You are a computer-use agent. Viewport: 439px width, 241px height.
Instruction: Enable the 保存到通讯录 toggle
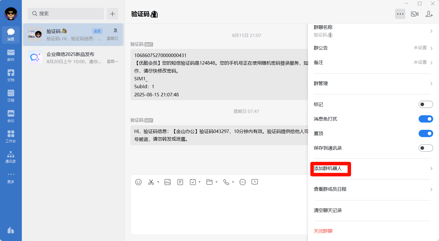(426, 148)
